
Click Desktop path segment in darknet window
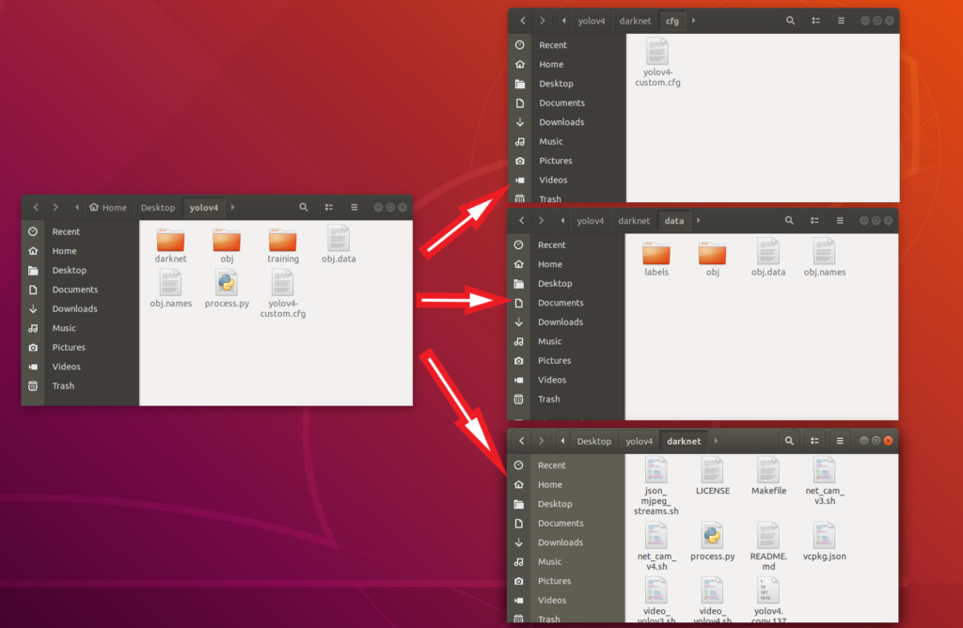[594, 441]
